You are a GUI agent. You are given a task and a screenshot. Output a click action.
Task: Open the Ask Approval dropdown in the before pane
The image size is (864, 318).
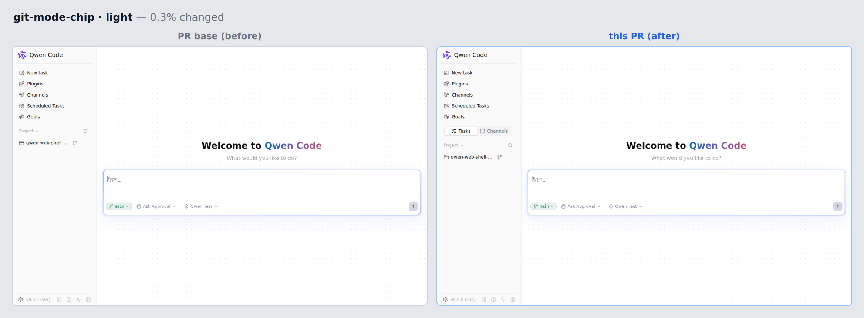click(x=156, y=206)
